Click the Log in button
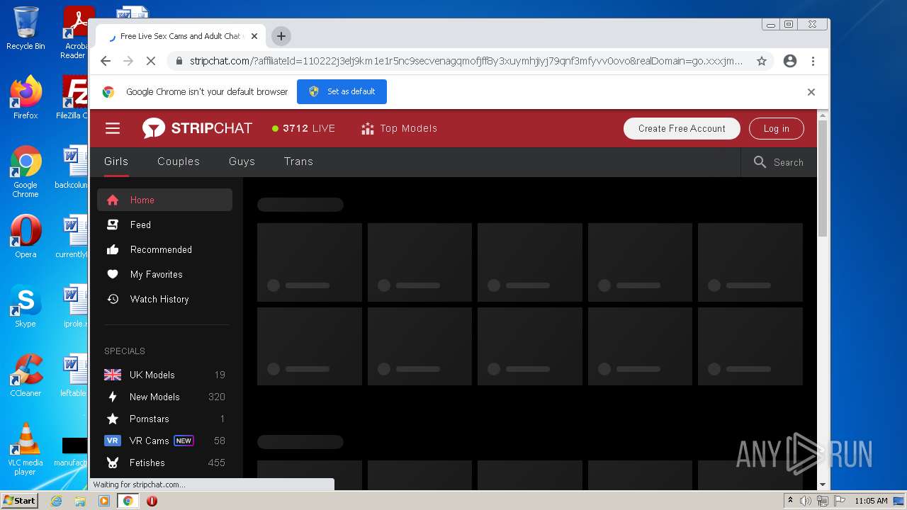Viewport: 907px width, 510px height. [x=776, y=128]
